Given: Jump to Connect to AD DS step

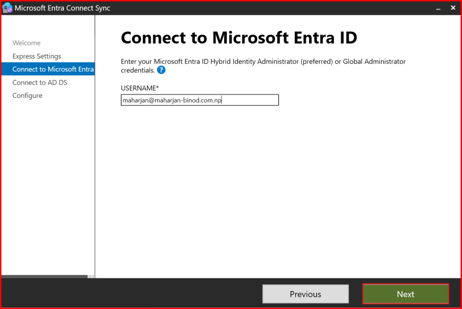Looking at the screenshot, I should [x=40, y=82].
